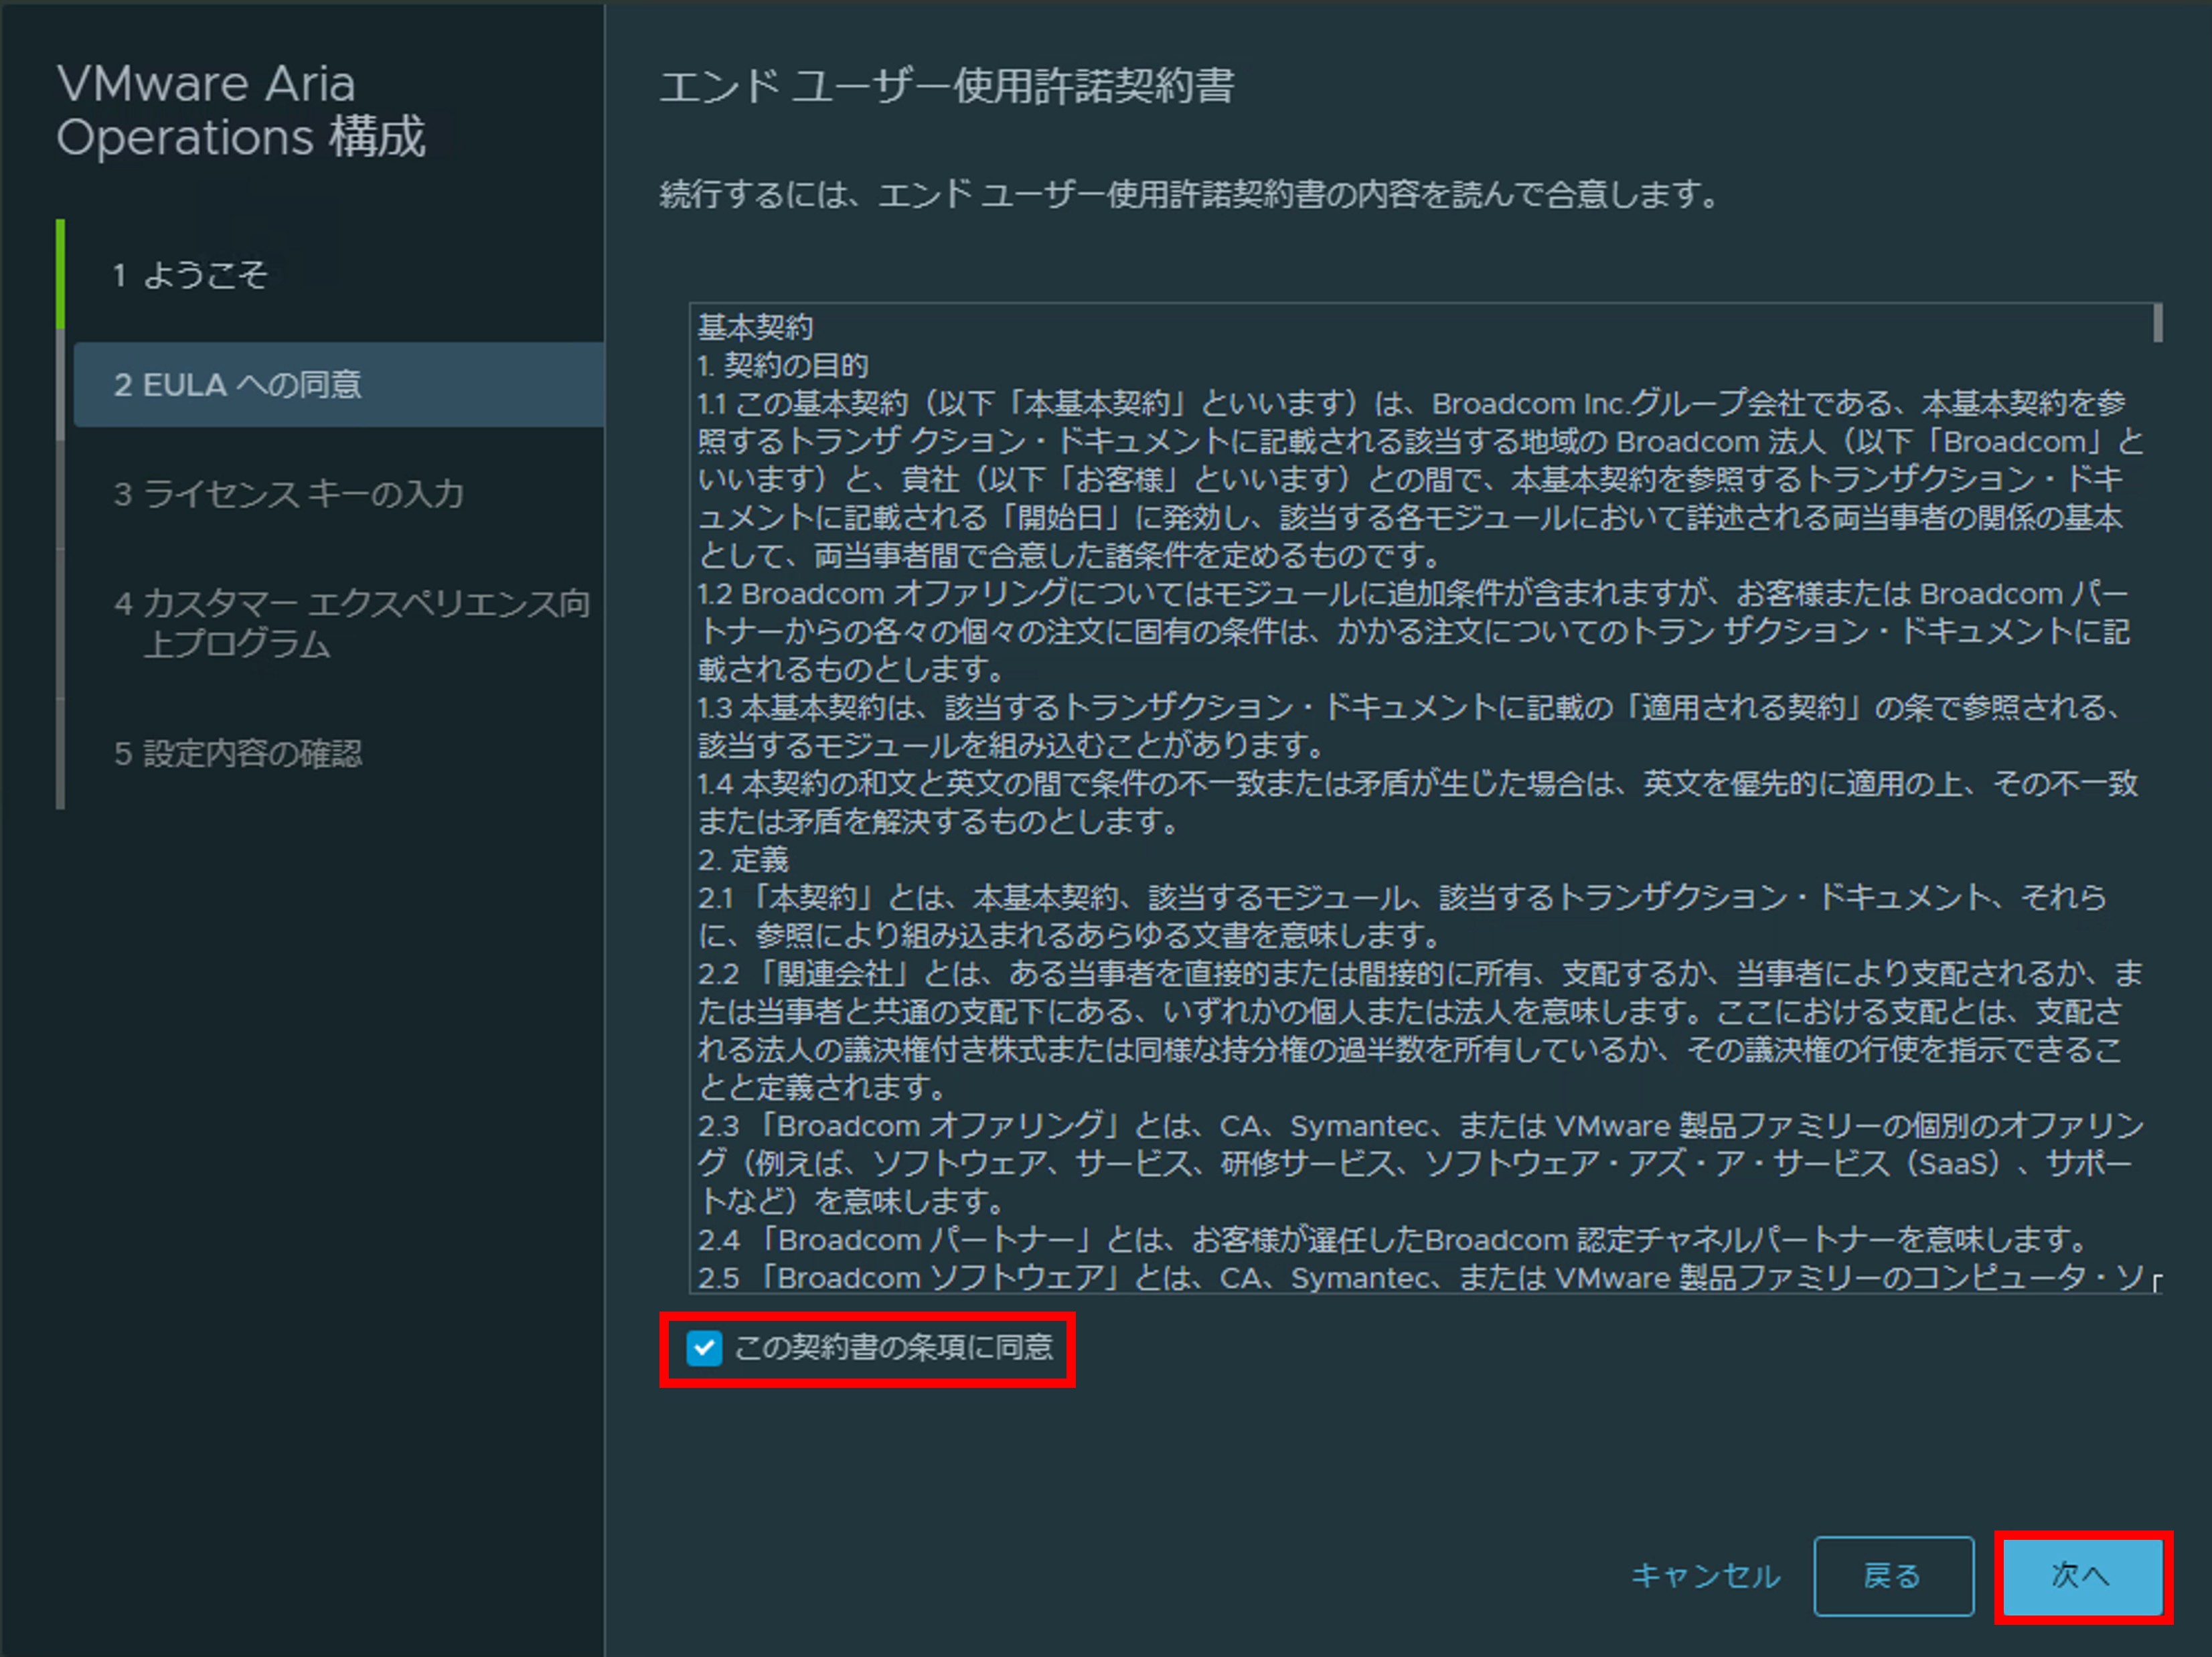
Task: Click the 基本契約 line in the EULA
Action: pyautogui.click(x=755, y=327)
